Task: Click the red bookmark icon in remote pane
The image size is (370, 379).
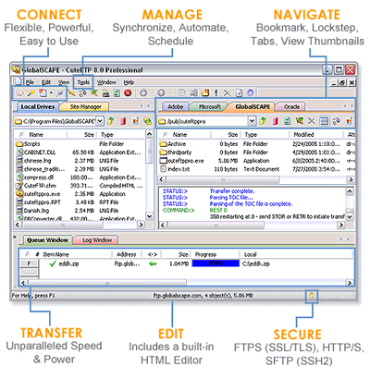Action: [276, 121]
